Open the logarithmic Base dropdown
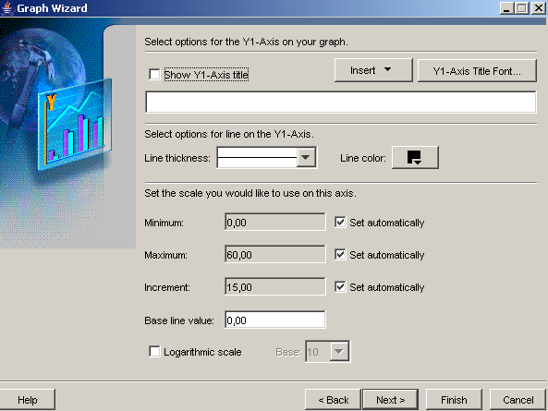Screen dimensions: 548x411 (x=339, y=351)
